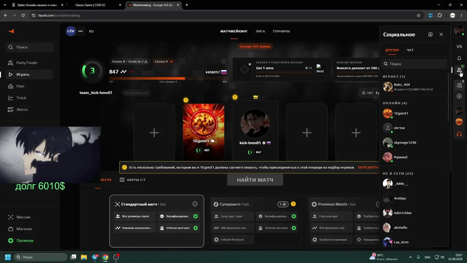Click the Суперматч token counter pill
The height and width of the screenshot is (263, 467).
(283, 204)
